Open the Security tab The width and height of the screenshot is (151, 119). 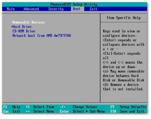click(x=56, y=9)
